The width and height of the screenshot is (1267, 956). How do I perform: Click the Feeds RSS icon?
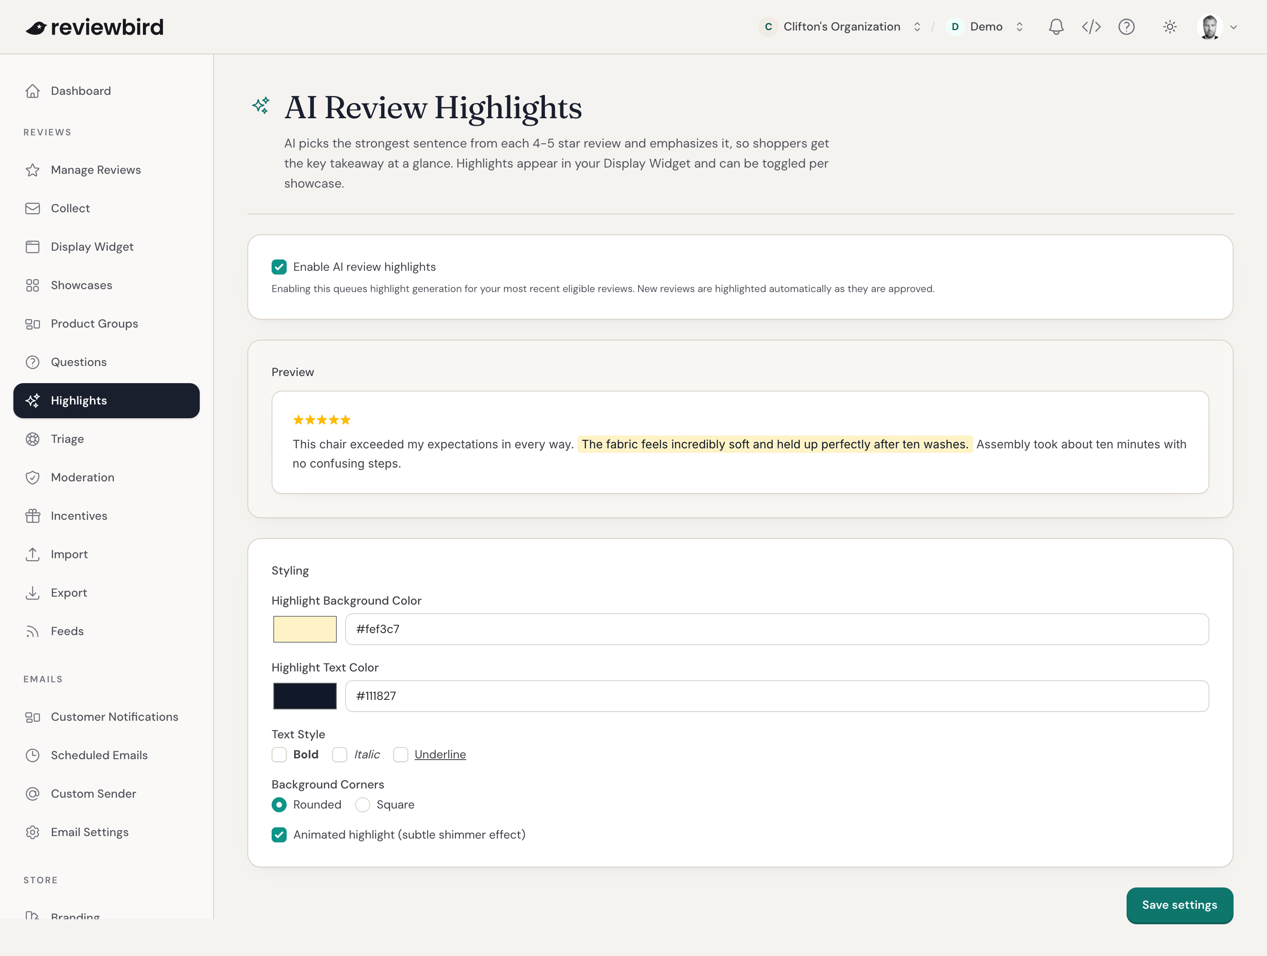click(x=33, y=631)
